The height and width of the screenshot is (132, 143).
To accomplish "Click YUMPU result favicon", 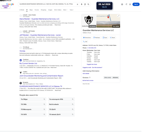I will click(21, 73).
